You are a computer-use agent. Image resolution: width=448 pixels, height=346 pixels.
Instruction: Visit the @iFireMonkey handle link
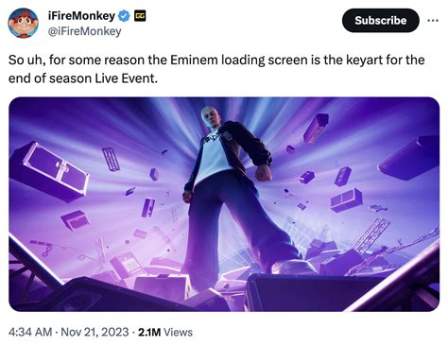point(84,31)
